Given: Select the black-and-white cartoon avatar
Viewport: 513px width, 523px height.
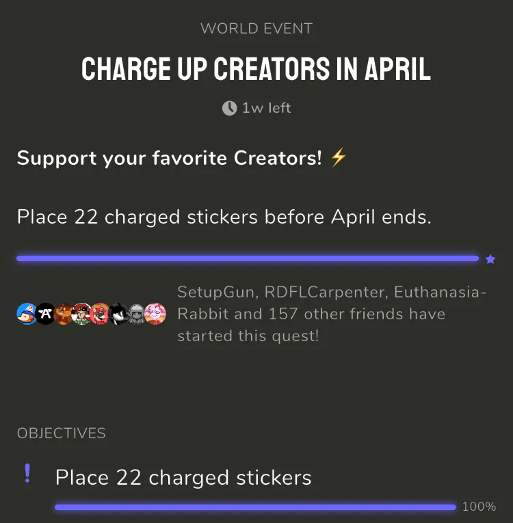Looking at the screenshot, I should pyautogui.click(x=119, y=314).
